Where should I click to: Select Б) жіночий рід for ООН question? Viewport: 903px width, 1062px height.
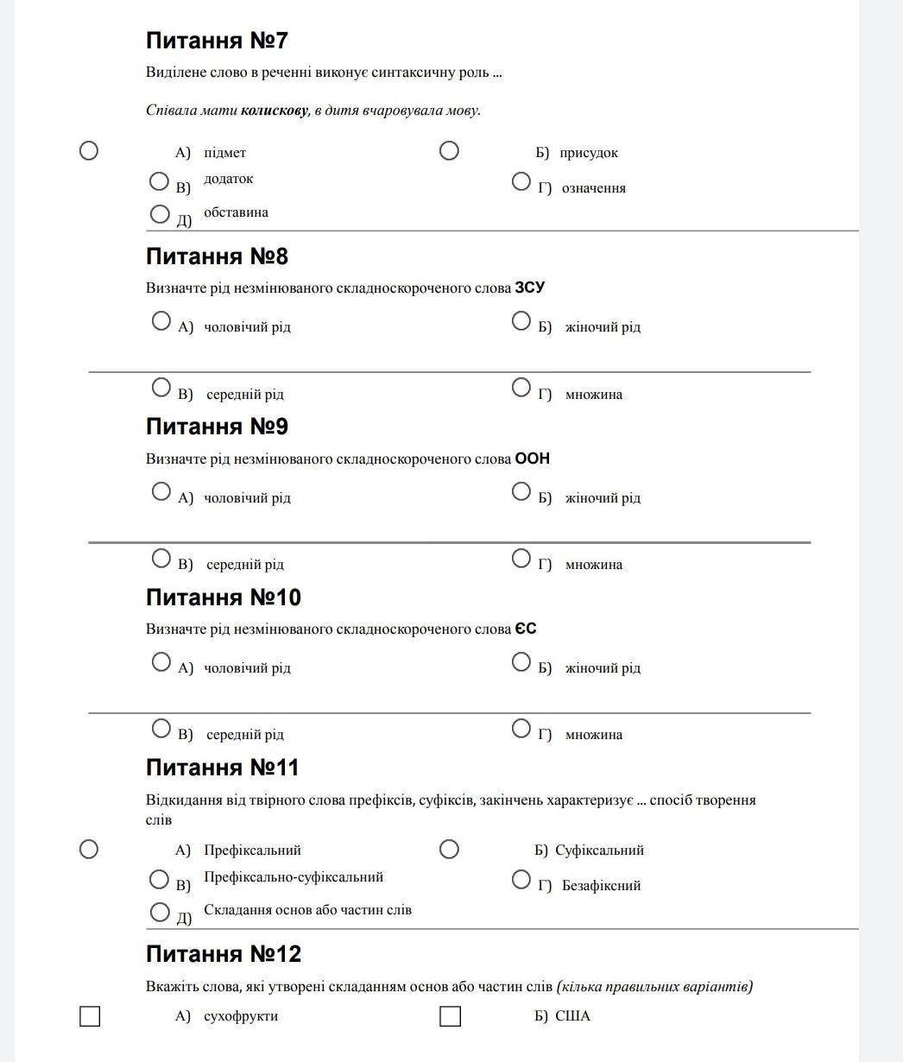521,491
